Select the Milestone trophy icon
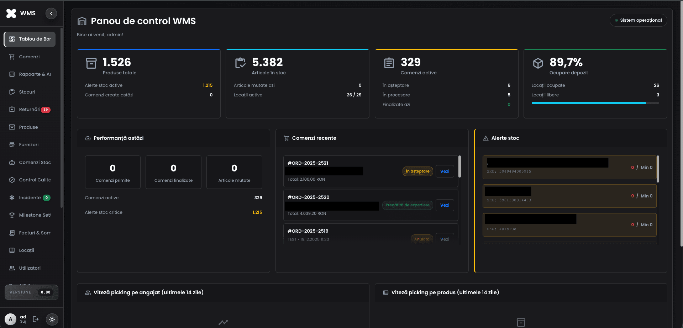 tap(12, 215)
